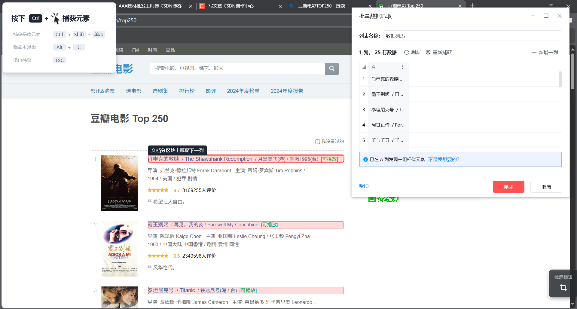
Task: Click FM in Douban top bar
Action: [136, 50]
